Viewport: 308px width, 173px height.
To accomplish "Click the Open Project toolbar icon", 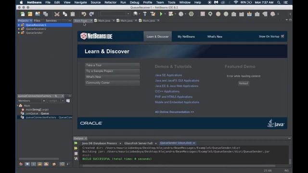I will click(38, 14).
